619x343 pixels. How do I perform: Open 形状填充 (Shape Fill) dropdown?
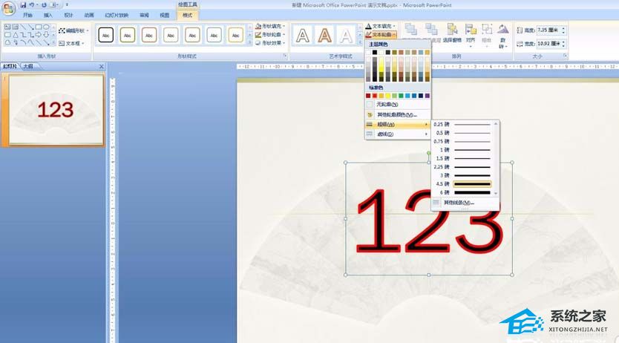point(270,26)
